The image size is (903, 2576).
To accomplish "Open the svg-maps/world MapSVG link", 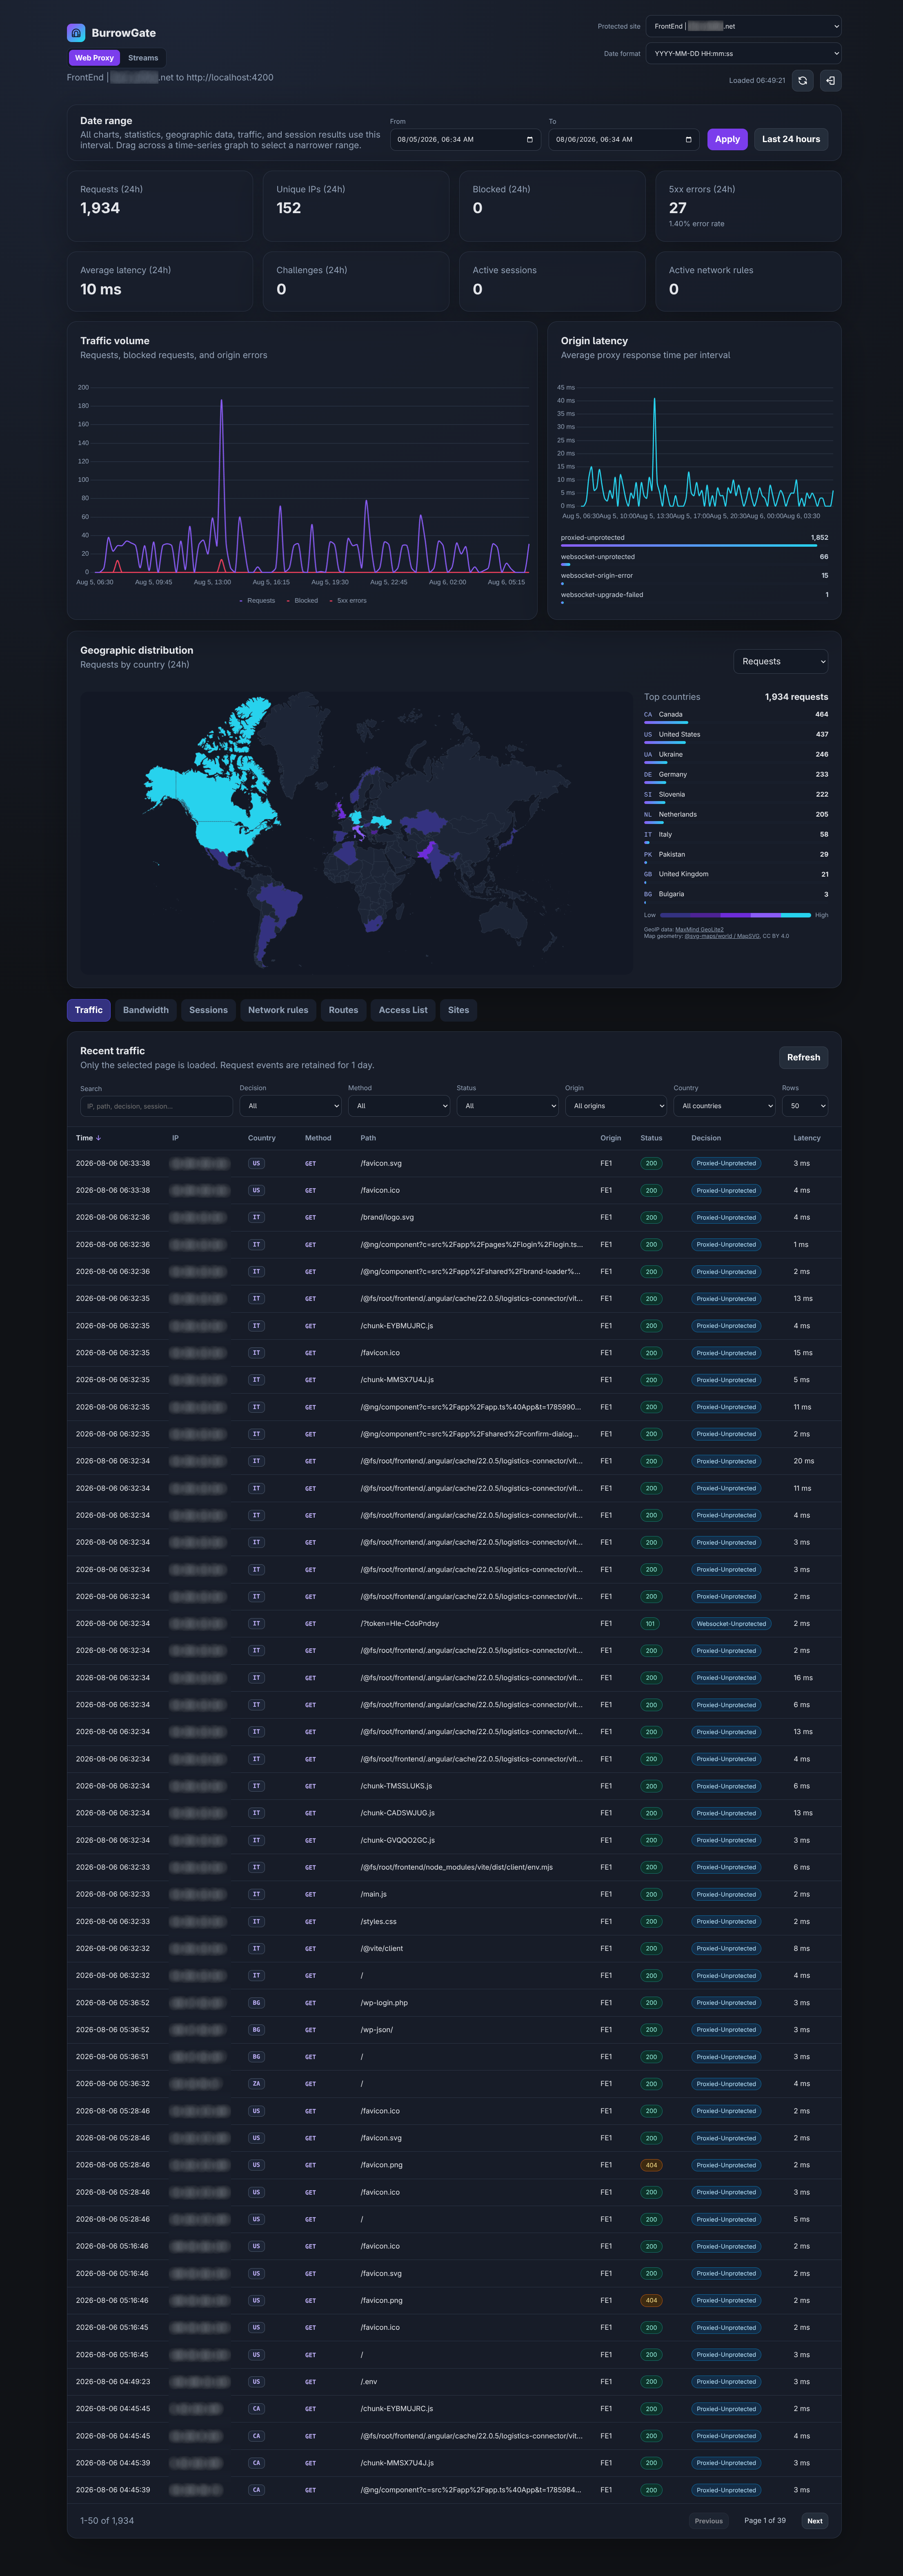I will click(x=722, y=936).
